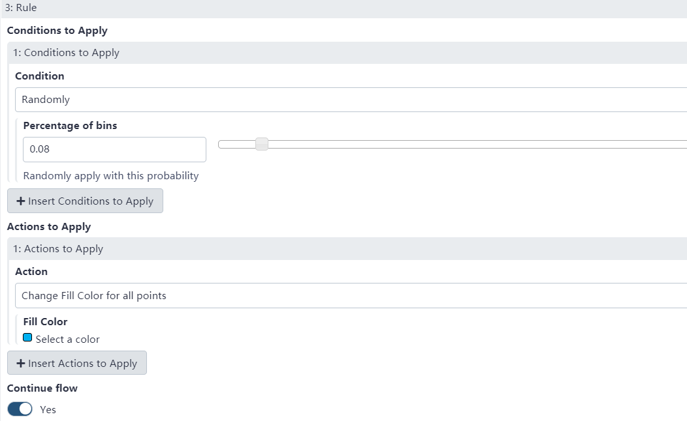Click the Select a color text

click(x=68, y=340)
